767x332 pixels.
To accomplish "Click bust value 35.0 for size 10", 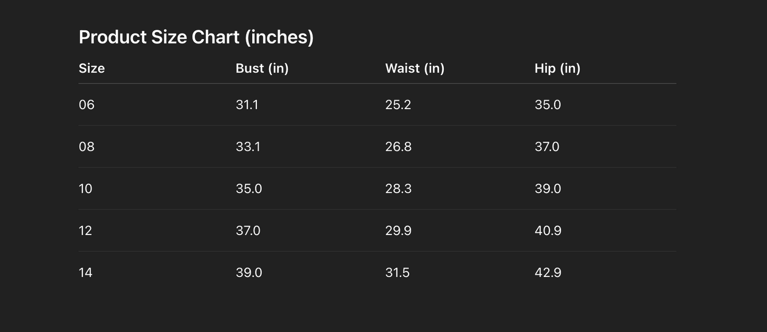I will [249, 189].
